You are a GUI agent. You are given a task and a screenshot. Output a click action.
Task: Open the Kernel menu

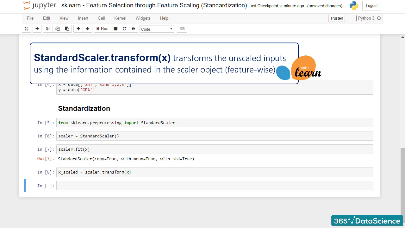[120, 18]
